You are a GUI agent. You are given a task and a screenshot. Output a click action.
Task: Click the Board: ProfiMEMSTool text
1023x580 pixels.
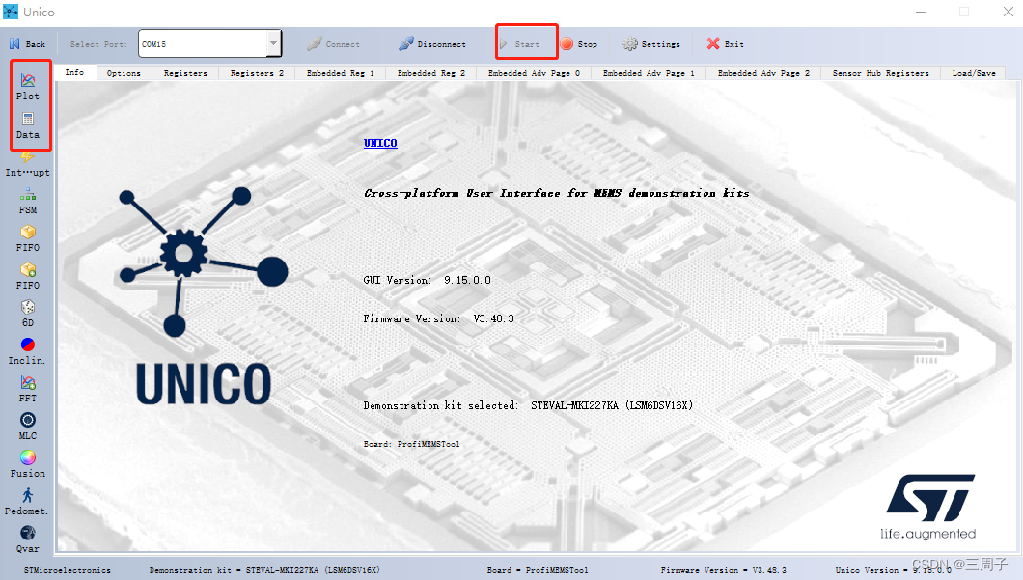[412, 444]
